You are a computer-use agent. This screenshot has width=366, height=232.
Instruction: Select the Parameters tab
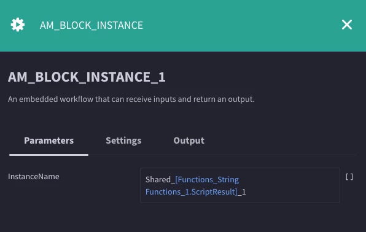coord(49,141)
